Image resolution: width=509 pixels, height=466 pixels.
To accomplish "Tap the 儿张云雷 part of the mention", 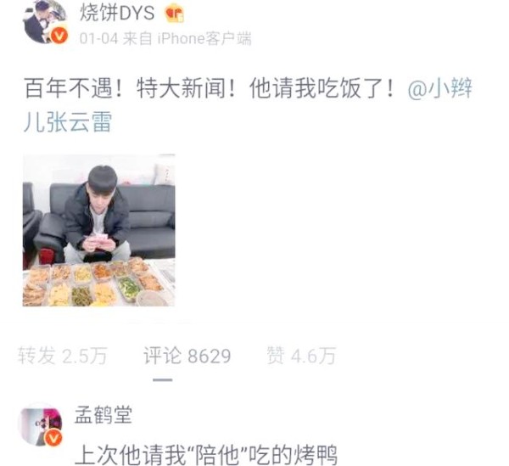I will [68, 122].
